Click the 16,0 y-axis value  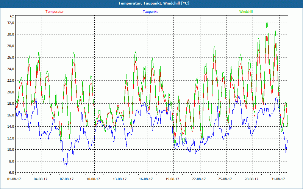(x=11, y=115)
